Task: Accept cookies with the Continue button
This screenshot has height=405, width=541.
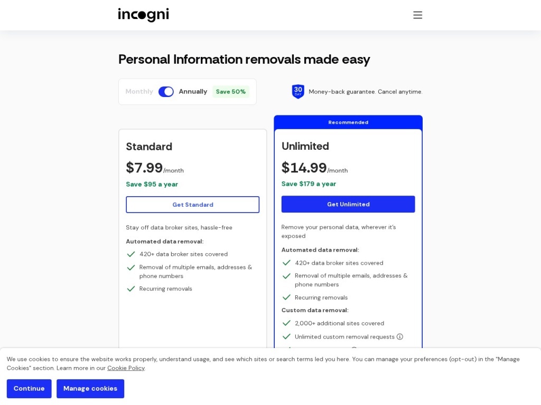Action: (x=29, y=389)
